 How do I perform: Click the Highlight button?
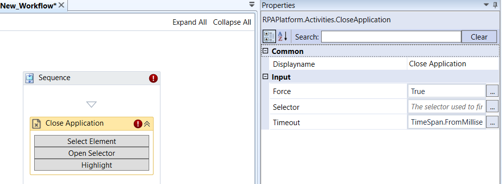coord(92,165)
